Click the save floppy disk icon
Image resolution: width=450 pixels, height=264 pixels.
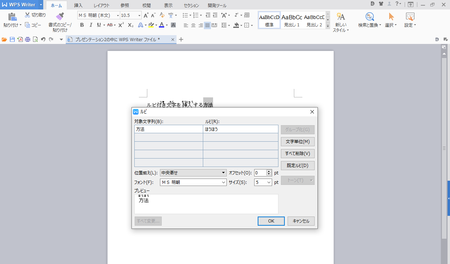pyautogui.click(x=12, y=39)
